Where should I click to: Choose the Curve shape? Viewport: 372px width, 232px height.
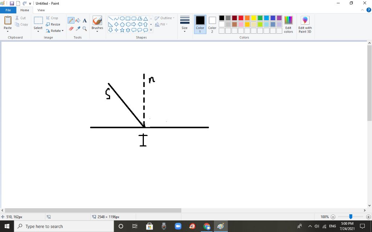pyautogui.click(x=116, y=18)
